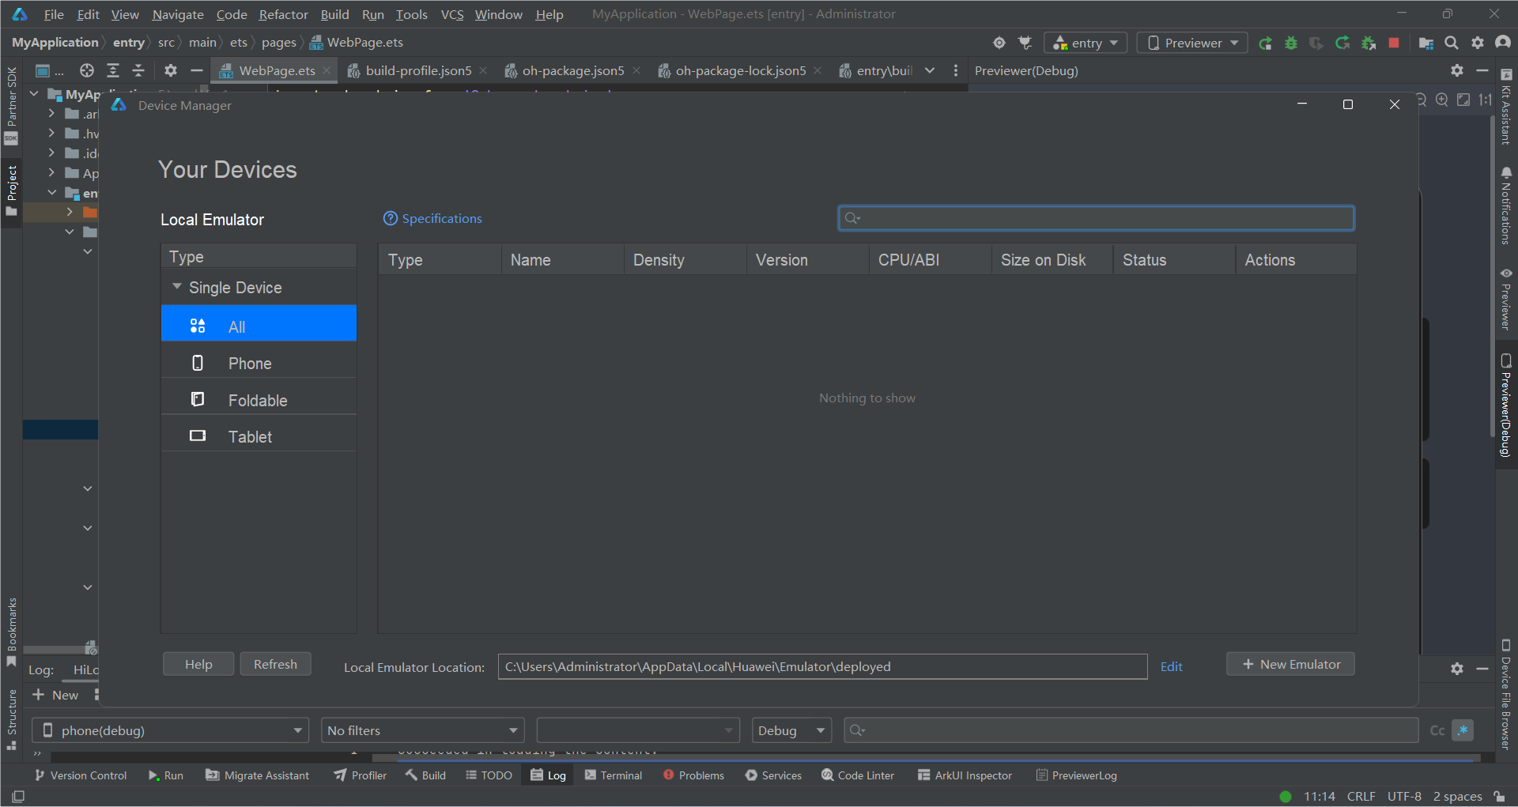Click the target icon left of the hammer
1518x807 pixels.
(999, 43)
